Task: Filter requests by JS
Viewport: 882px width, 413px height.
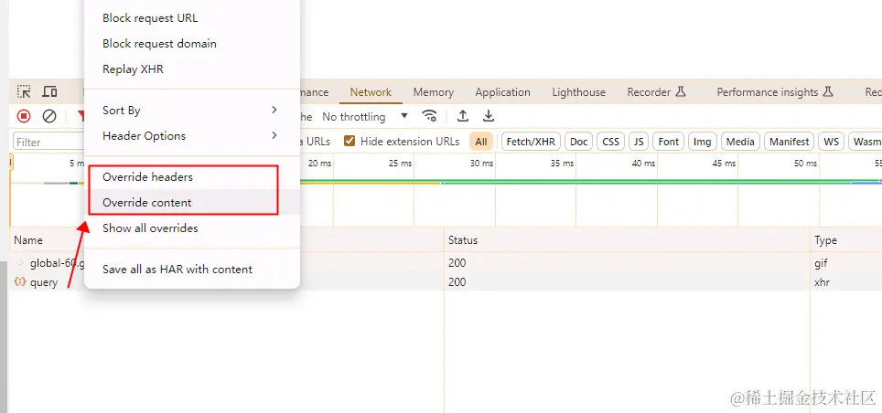Action: pos(639,142)
